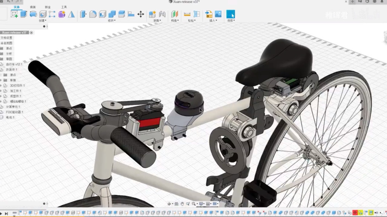Select the Revolve tool in toolbar
This screenshot has width=387, height=217.
coord(33,14)
